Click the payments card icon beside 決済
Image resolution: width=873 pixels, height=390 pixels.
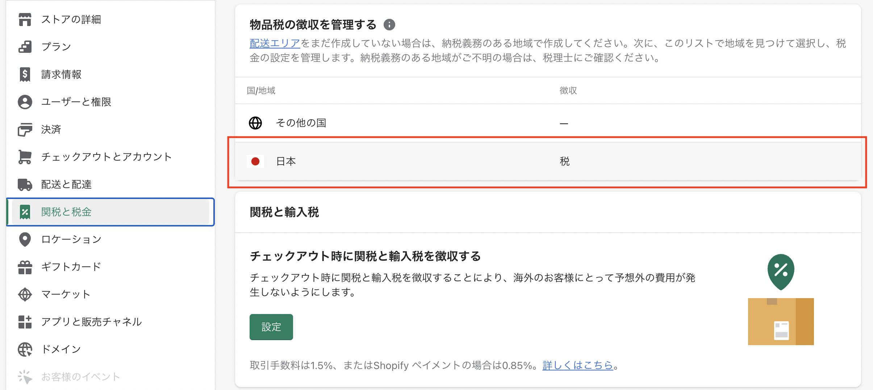(x=25, y=130)
